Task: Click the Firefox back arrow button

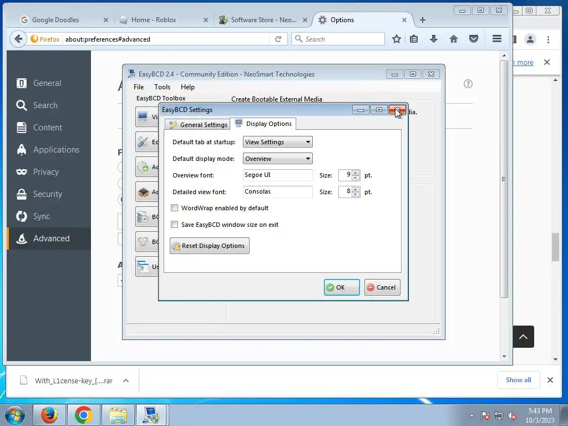Action: (18, 39)
